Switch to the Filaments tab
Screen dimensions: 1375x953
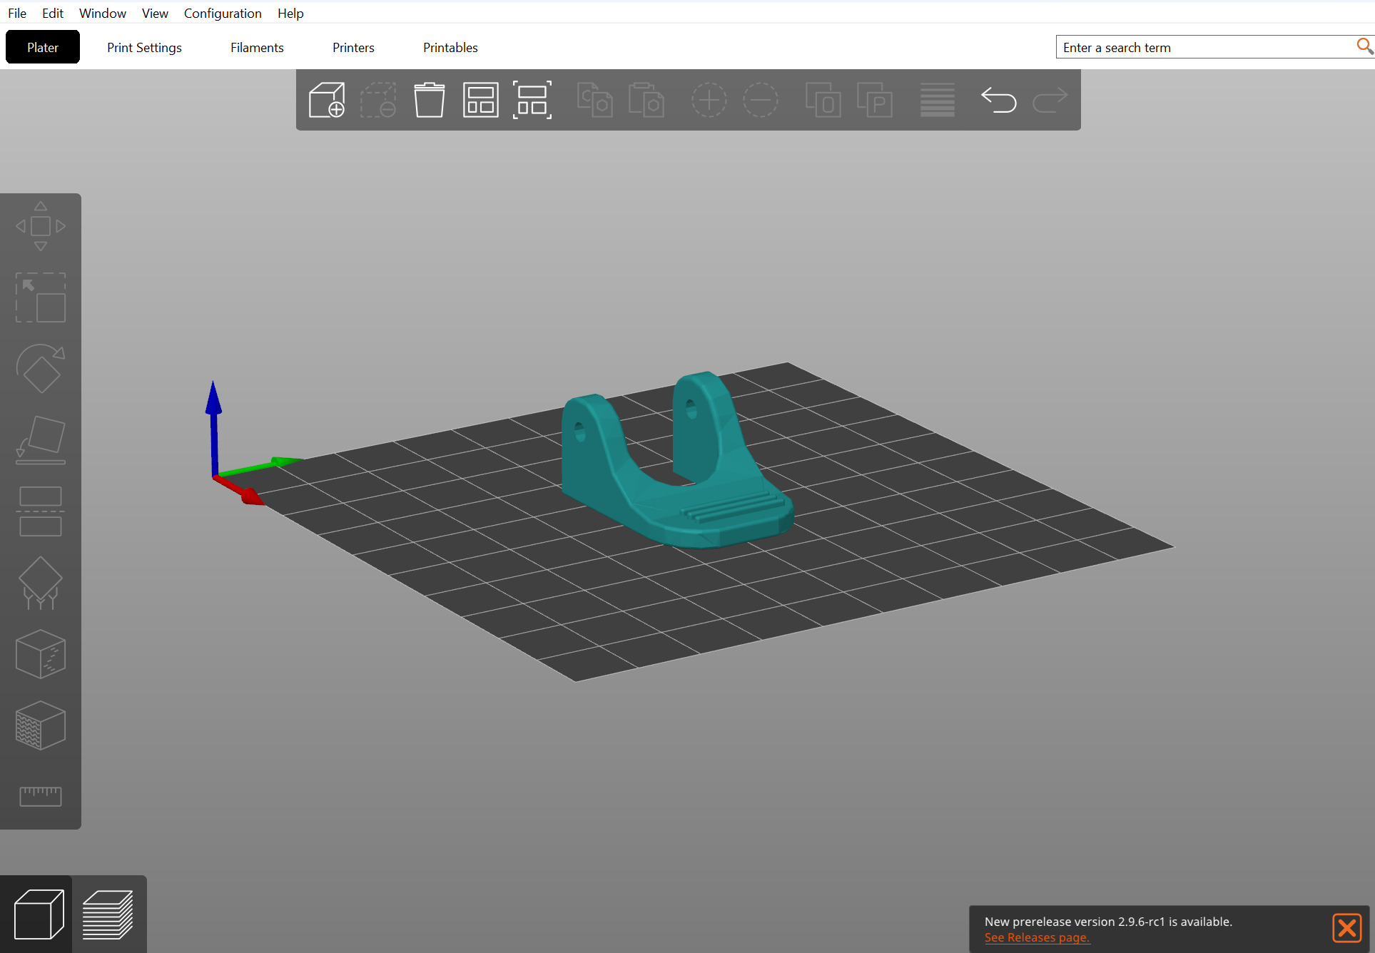click(x=257, y=47)
